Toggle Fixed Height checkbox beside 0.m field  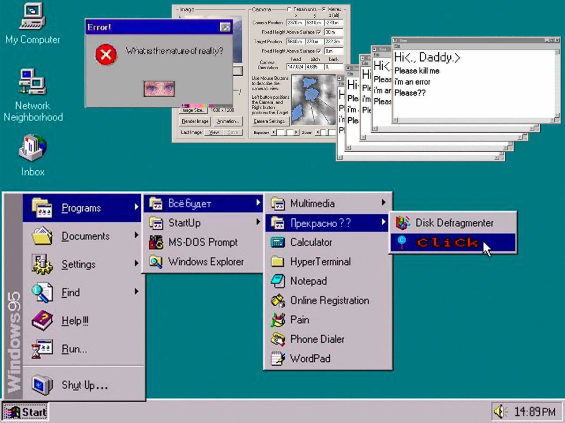(319, 51)
